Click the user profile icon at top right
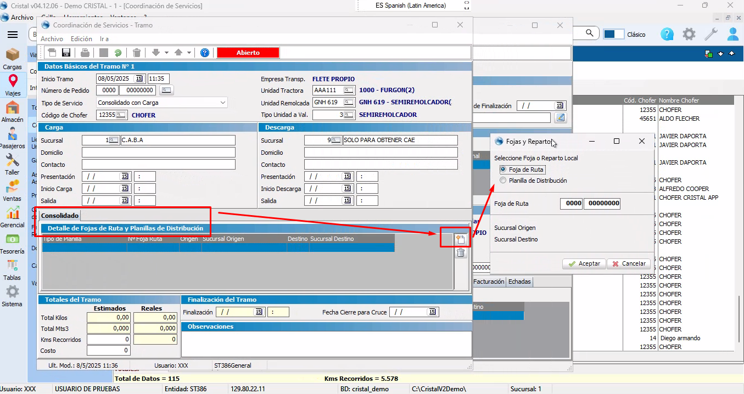 pyautogui.click(x=733, y=35)
